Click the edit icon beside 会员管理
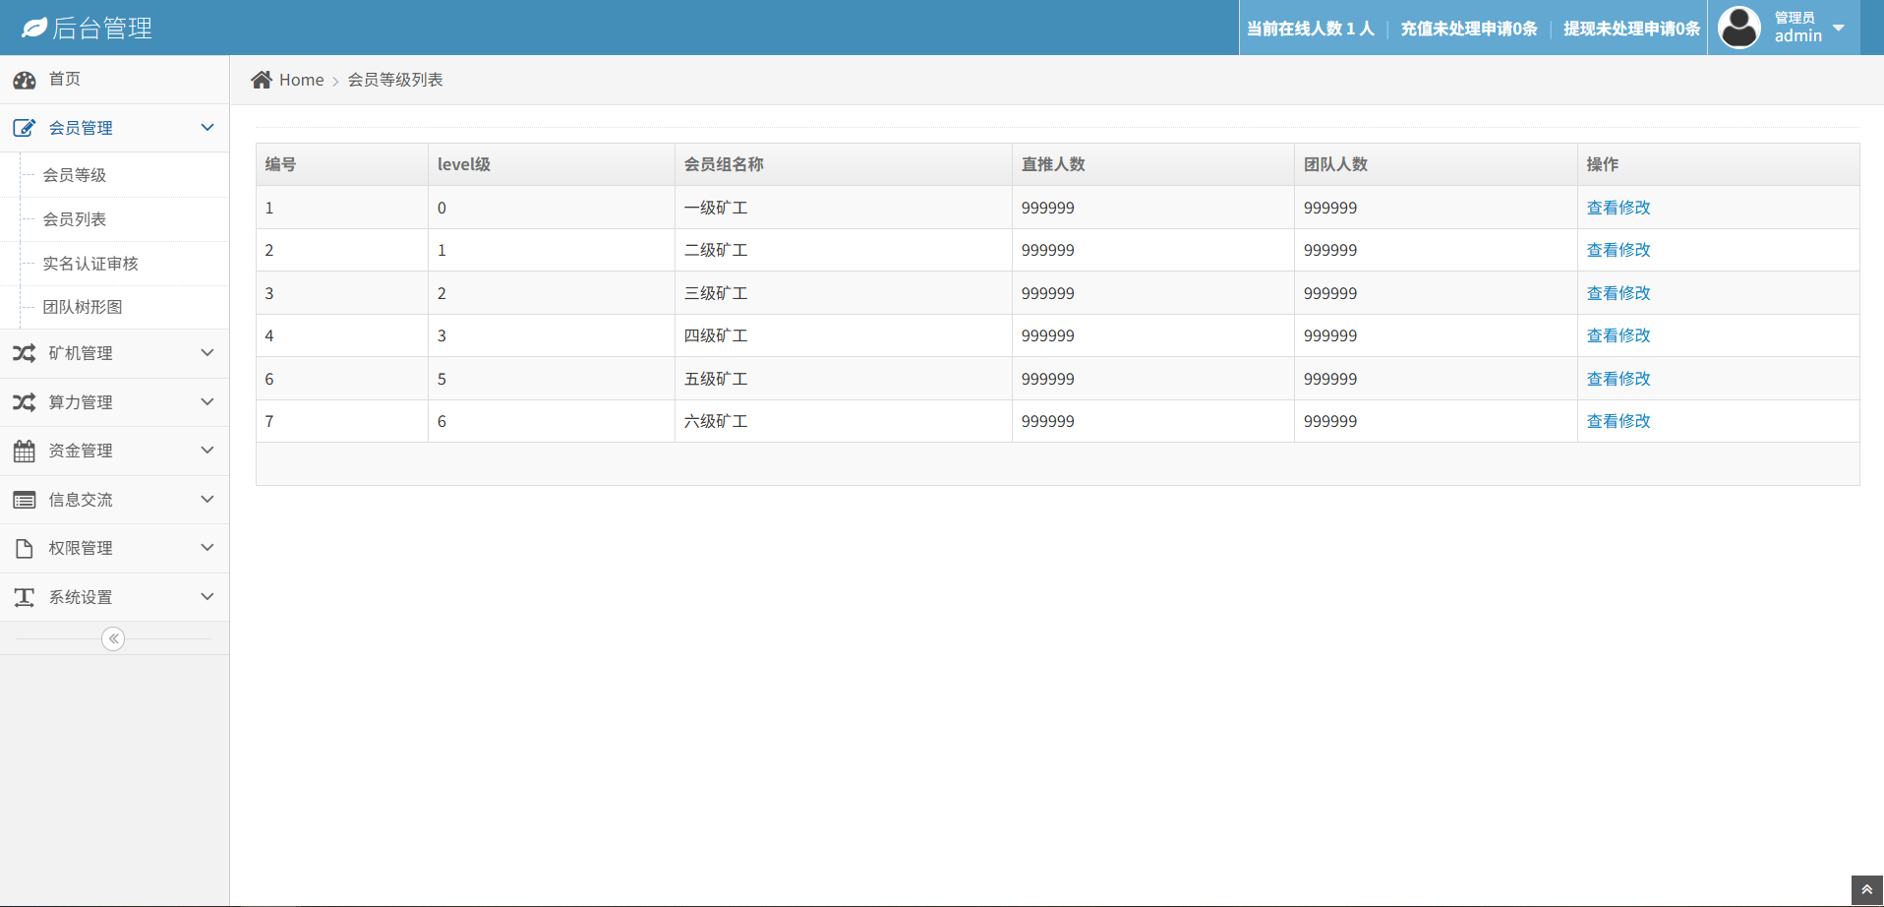This screenshot has width=1884, height=907. pyautogui.click(x=25, y=128)
